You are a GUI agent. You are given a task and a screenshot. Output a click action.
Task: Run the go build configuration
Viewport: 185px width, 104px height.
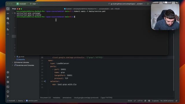pyautogui.click(x=148, y=4)
